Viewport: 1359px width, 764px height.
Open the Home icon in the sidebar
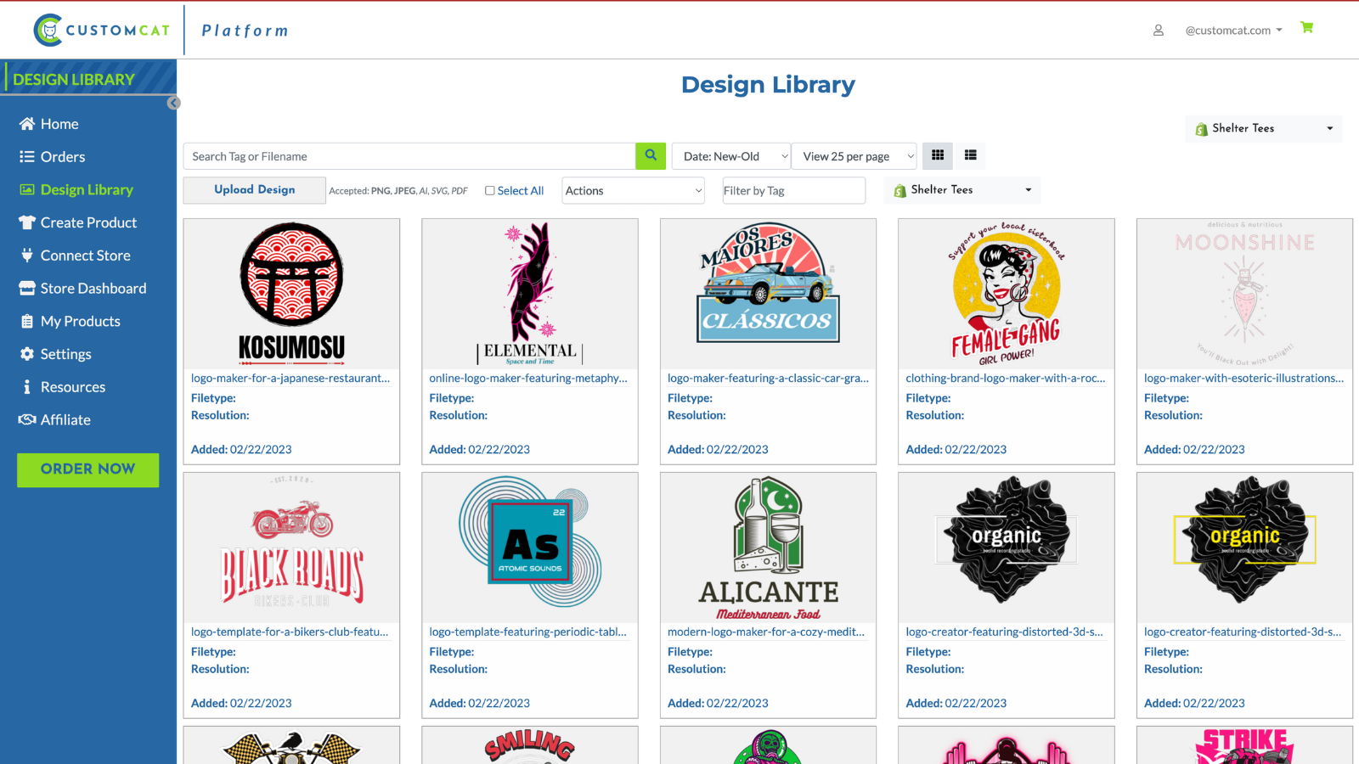click(26, 123)
